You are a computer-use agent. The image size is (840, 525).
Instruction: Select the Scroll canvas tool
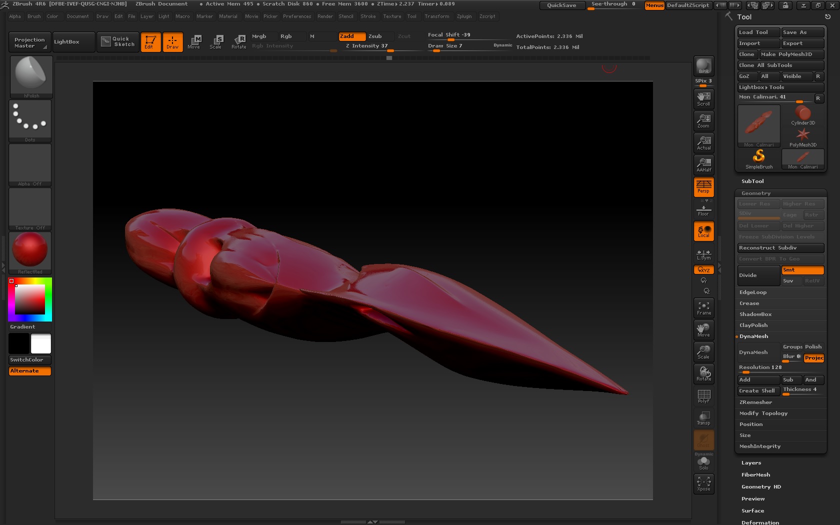pyautogui.click(x=703, y=99)
